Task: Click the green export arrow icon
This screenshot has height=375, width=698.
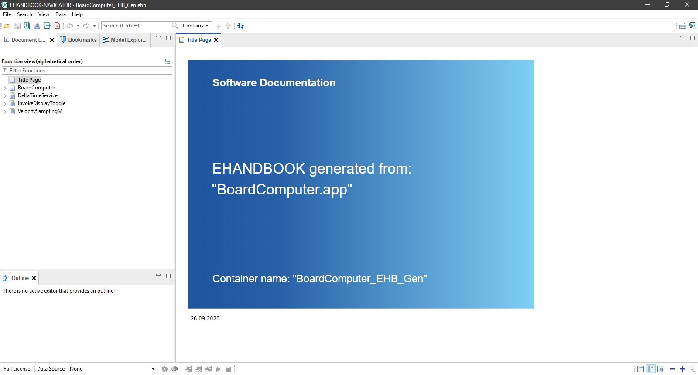Action: [x=47, y=26]
